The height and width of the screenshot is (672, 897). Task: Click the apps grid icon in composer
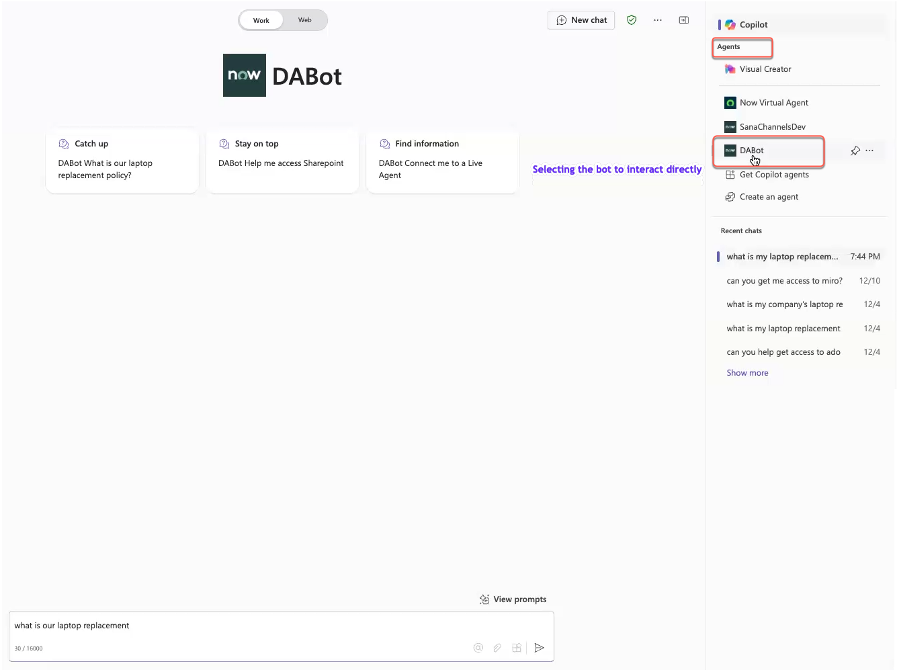tap(517, 648)
